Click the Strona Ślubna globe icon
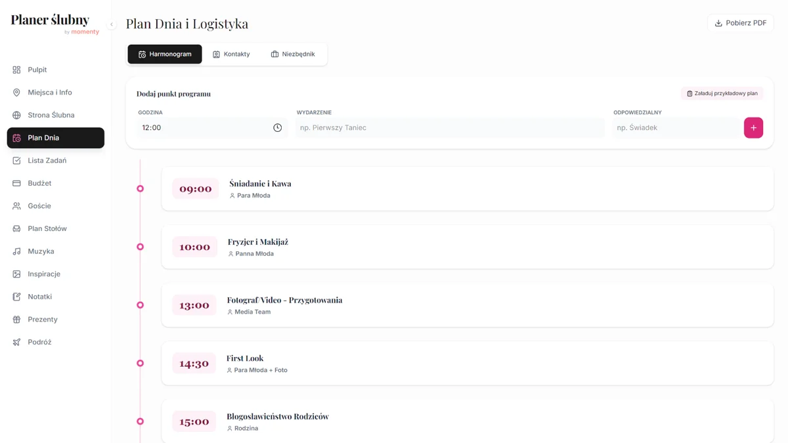Screen dimensions: 788x443 [16, 115]
